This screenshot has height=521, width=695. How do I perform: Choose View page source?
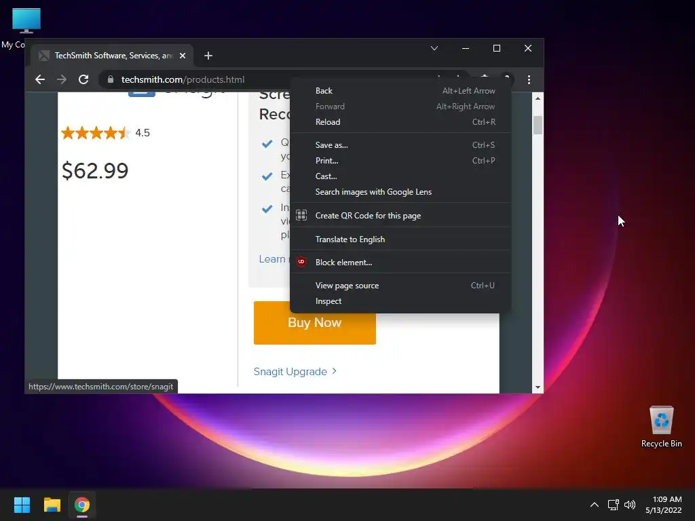[x=400, y=286]
